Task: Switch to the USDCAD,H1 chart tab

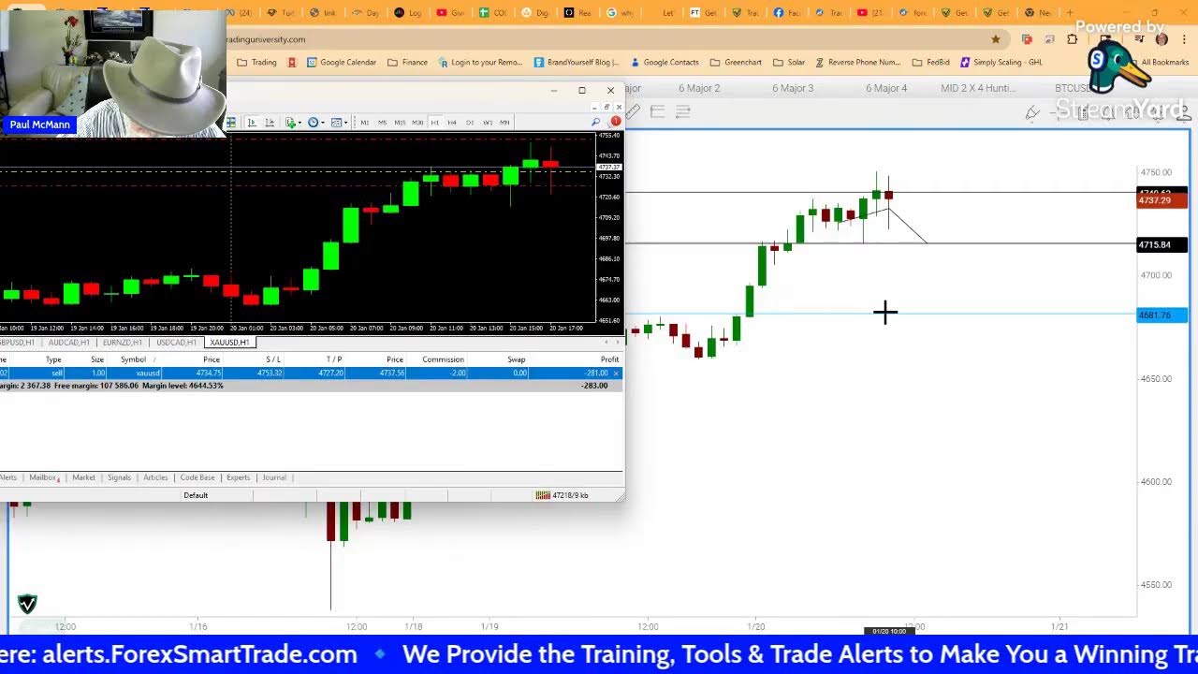Action: tap(176, 343)
